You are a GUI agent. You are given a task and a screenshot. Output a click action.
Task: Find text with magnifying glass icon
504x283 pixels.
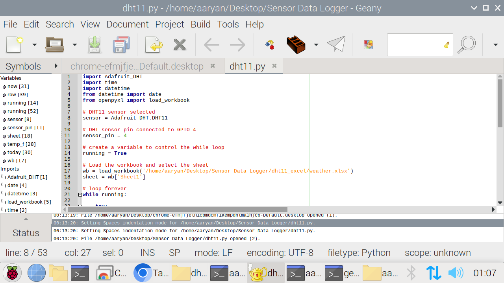tap(467, 44)
